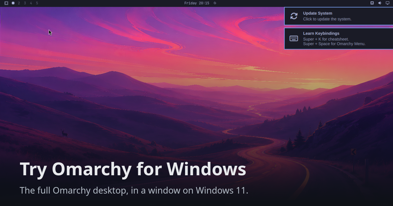Click the Learn Keybindings notification
Screen dimensions: 393x206
click(x=339, y=38)
